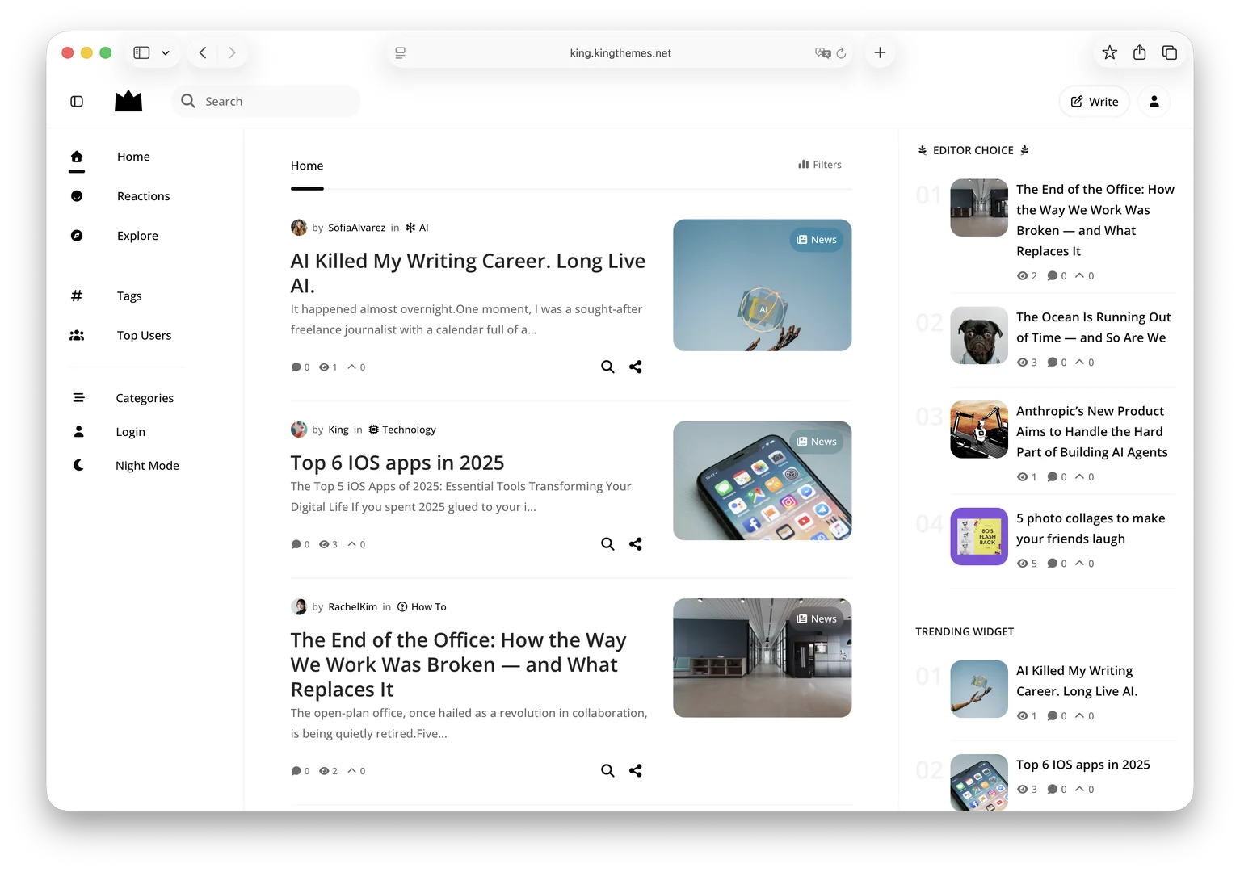Click magnifier icon on AI Killed post
This screenshot has height=872, width=1240.
(607, 367)
